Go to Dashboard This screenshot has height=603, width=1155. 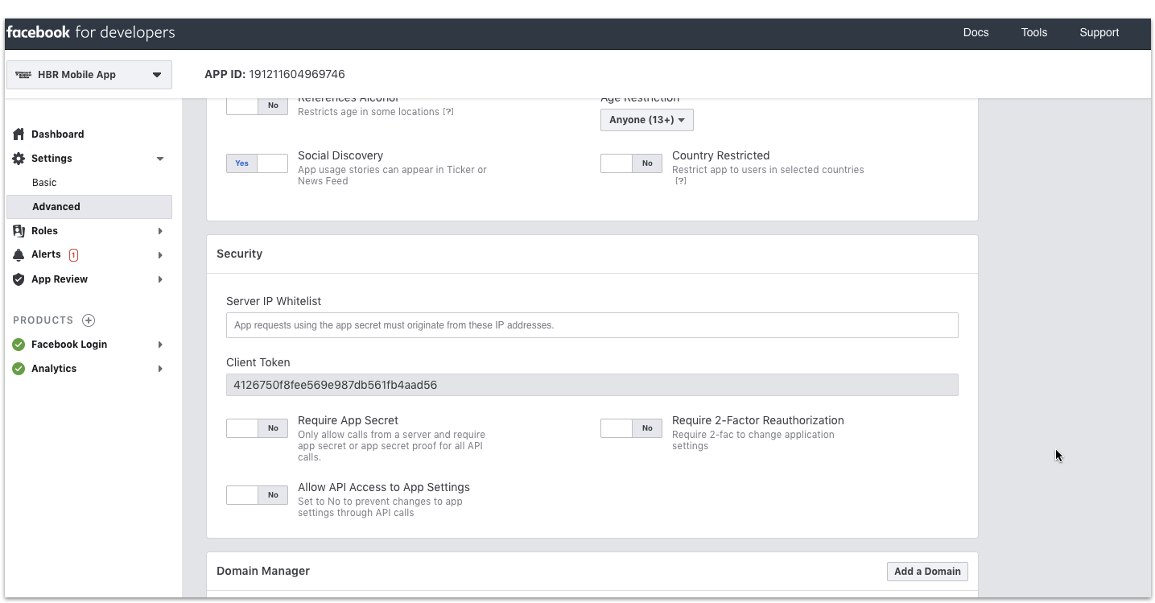[x=57, y=134]
